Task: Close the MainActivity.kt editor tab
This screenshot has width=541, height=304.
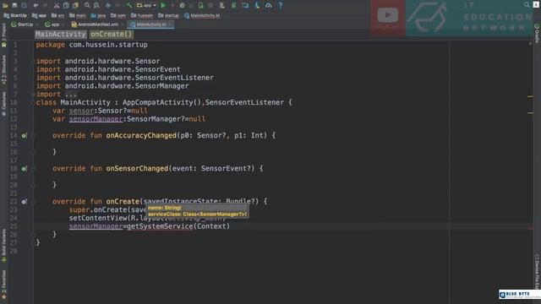Action: [x=170, y=24]
